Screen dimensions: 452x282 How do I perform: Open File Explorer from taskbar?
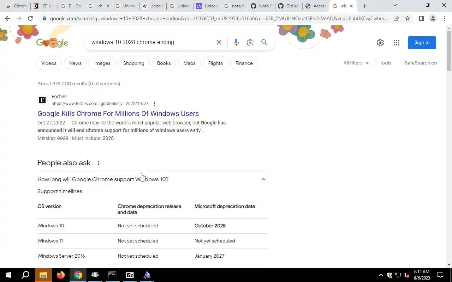click(x=43, y=275)
